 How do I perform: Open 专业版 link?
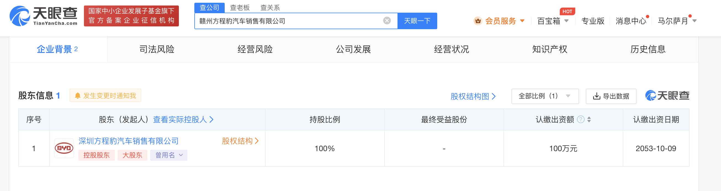(x=593, y=21)
